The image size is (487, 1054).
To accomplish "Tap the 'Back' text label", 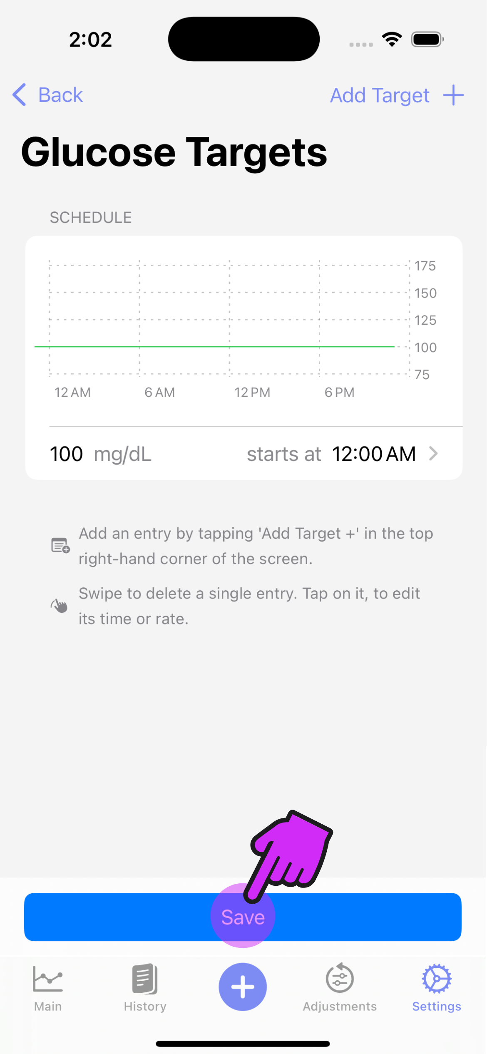I will [60, 95].
